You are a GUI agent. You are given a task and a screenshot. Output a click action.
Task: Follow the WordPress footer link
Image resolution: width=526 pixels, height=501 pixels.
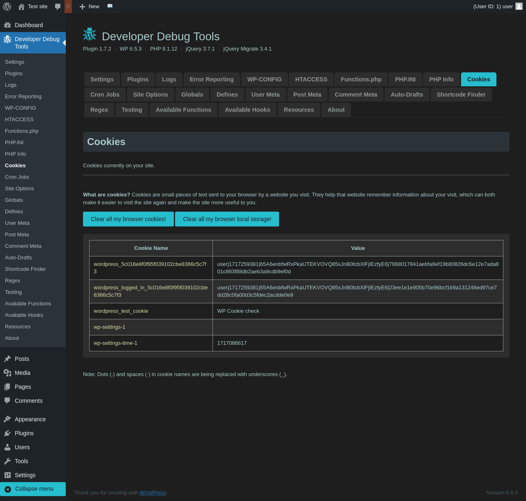[152, 492]
